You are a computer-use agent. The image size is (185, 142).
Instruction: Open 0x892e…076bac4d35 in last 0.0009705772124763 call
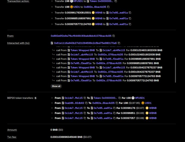pyautogui.click(x=109, y=81)
